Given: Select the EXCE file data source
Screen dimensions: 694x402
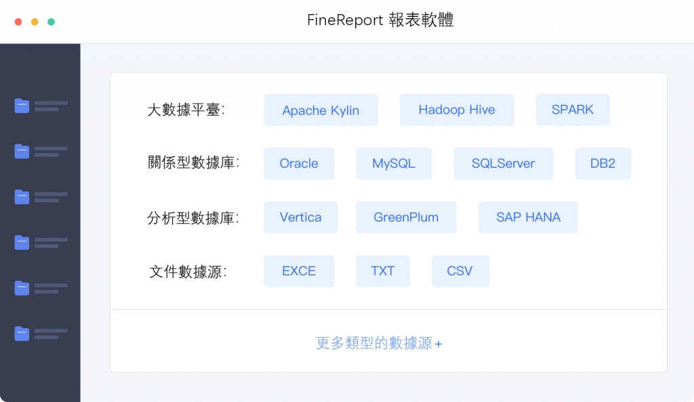Looking at the screenshot, I should pos(298,271).
